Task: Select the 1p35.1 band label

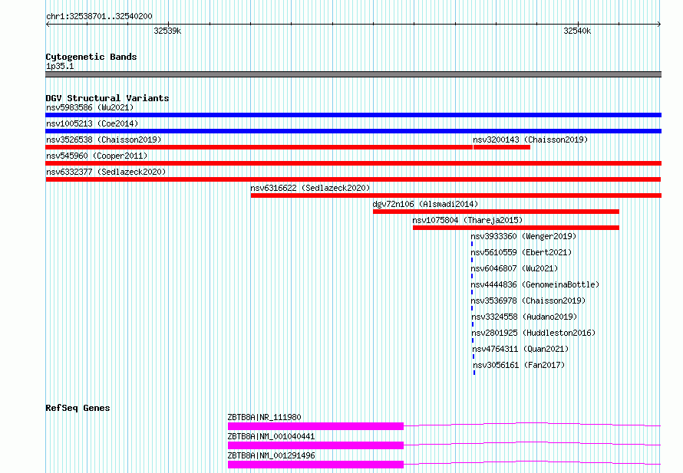Action: [x=60, y=66]
